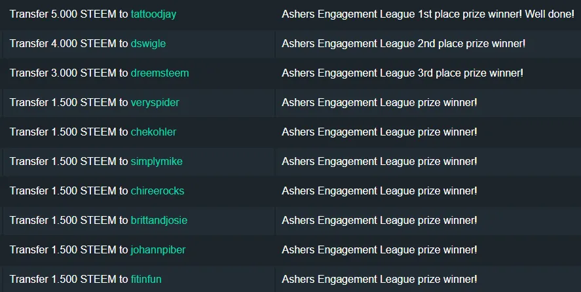This screenshot has height=292, width=581.
Task: Click the memo in the veryspider row
Action: [379, 102]
